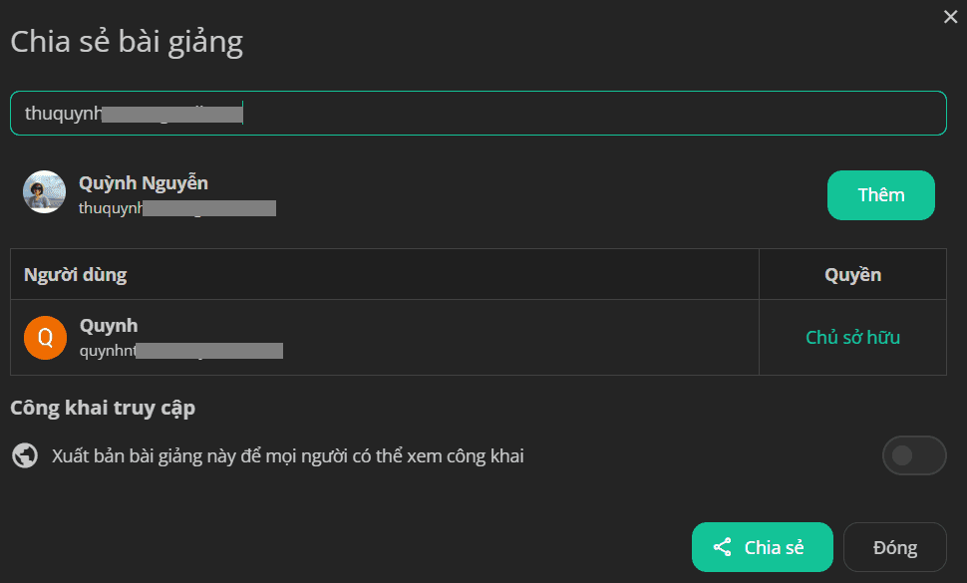Click the email search input field
Image resolution: width=967 pixels, height=583 pixels.
(x=478, y=113)
